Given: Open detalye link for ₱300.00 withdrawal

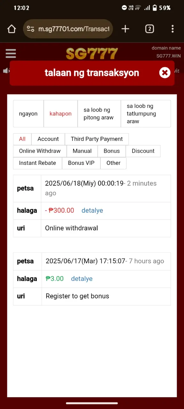Looking at the screenshot, I should point(92,211).
